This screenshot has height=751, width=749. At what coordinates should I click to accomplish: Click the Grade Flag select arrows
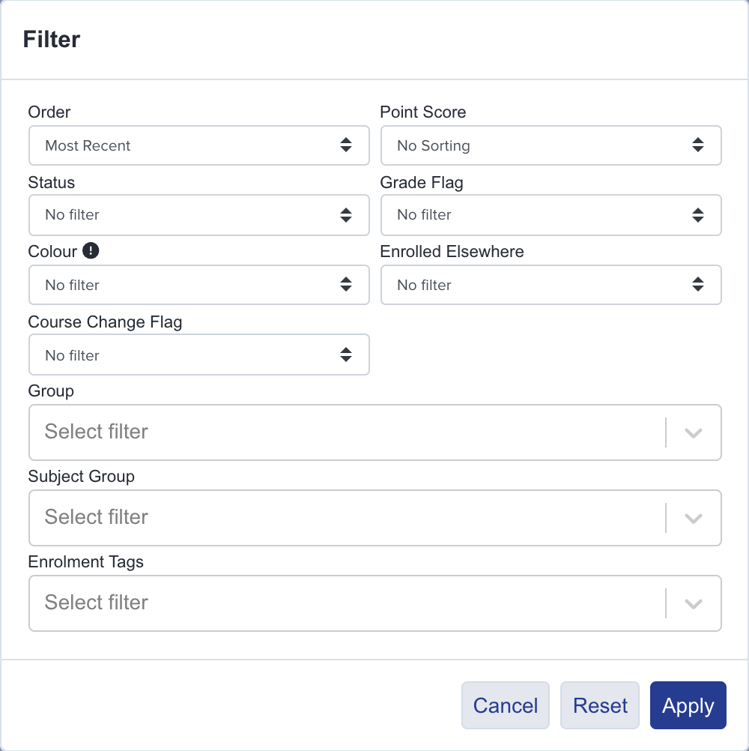pyautogui.click(x=698, y=215)
